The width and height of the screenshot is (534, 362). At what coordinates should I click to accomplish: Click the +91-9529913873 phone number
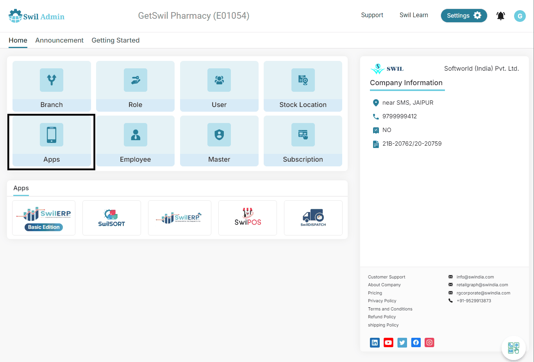[x=473, y=301]
